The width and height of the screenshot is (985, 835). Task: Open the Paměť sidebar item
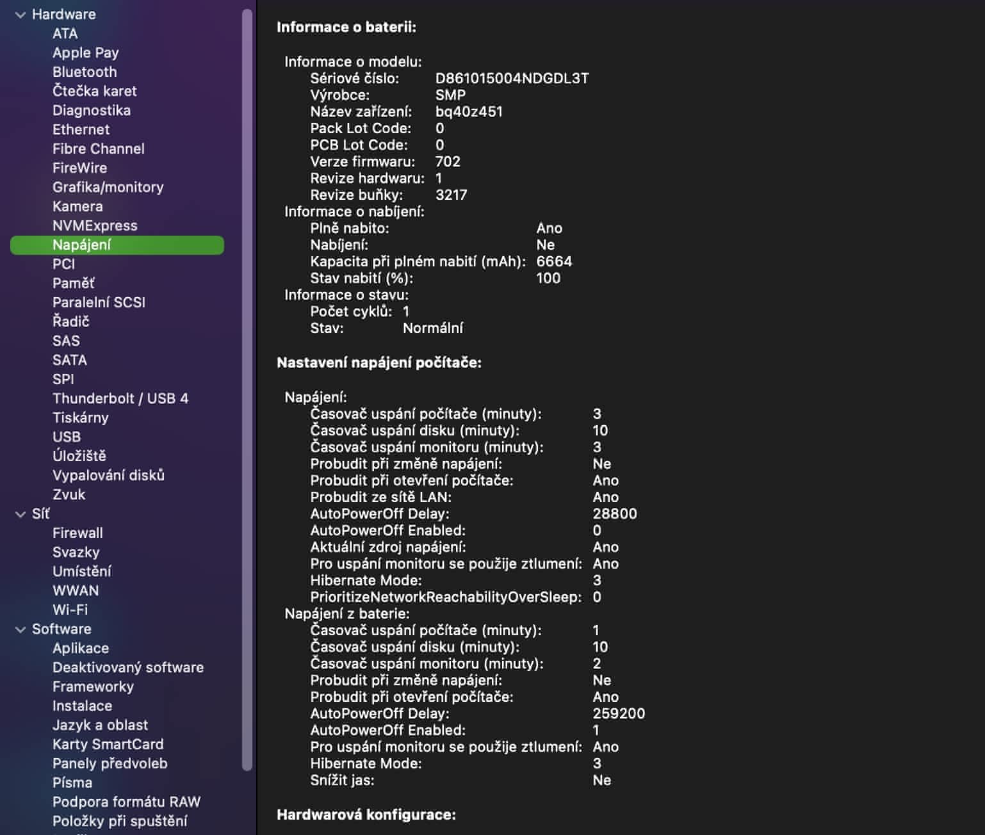[73, 283]
